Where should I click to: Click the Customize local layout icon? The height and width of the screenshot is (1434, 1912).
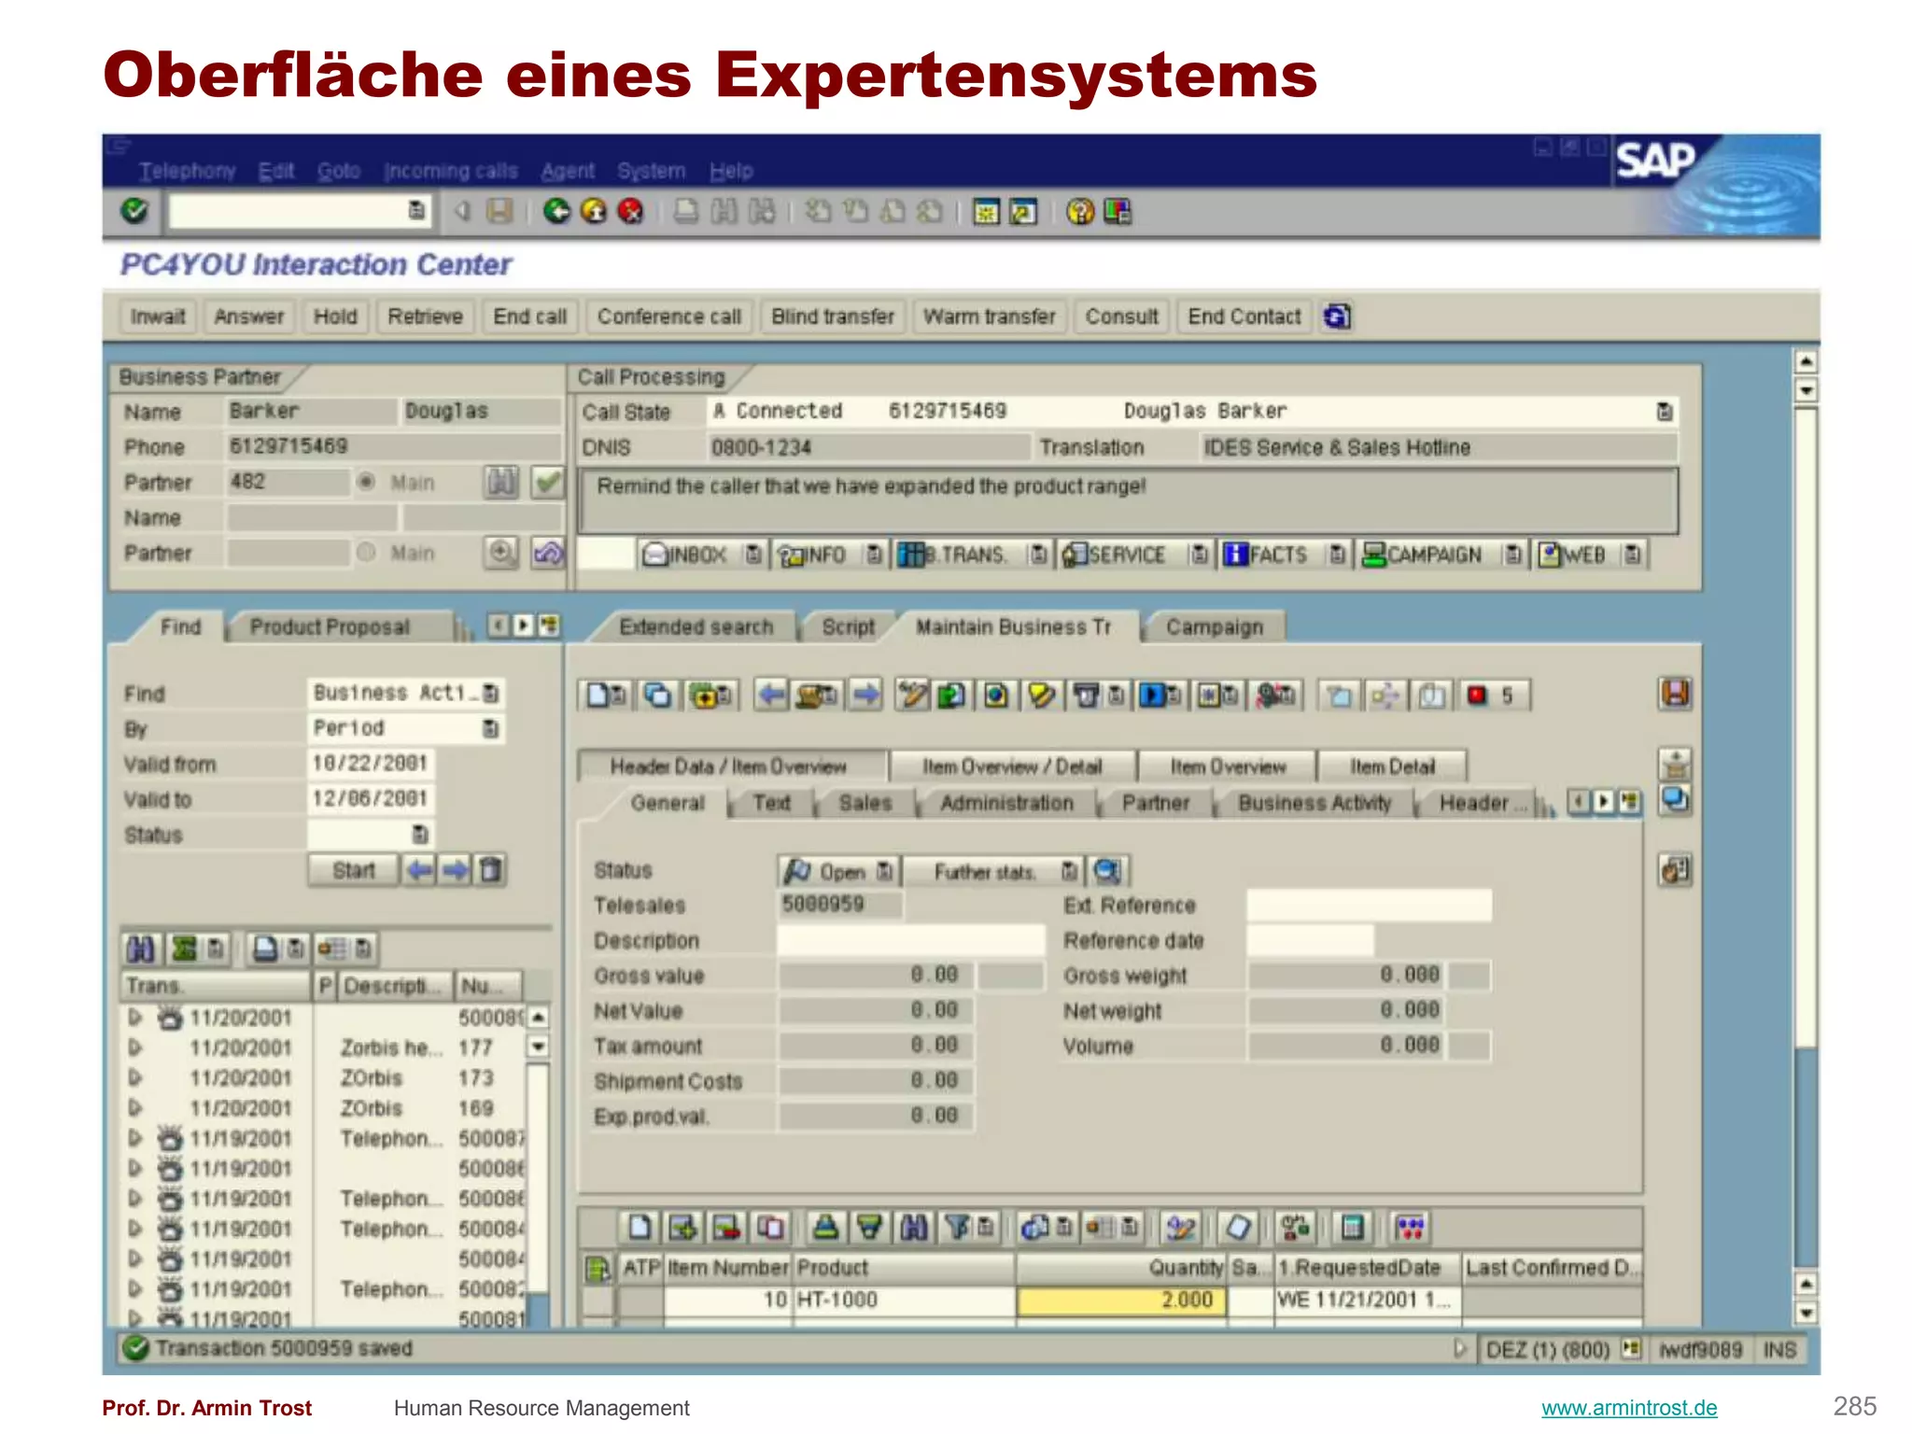1118,212
